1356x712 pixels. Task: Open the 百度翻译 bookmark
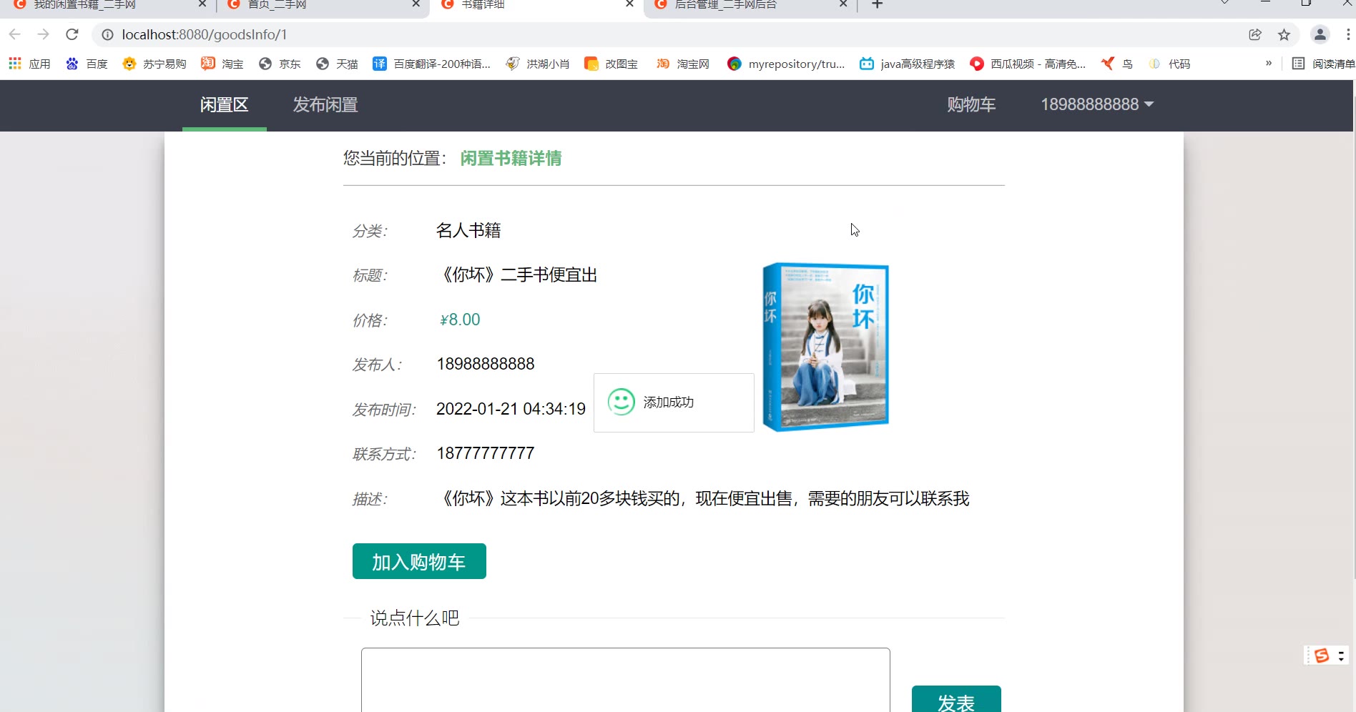431,64
